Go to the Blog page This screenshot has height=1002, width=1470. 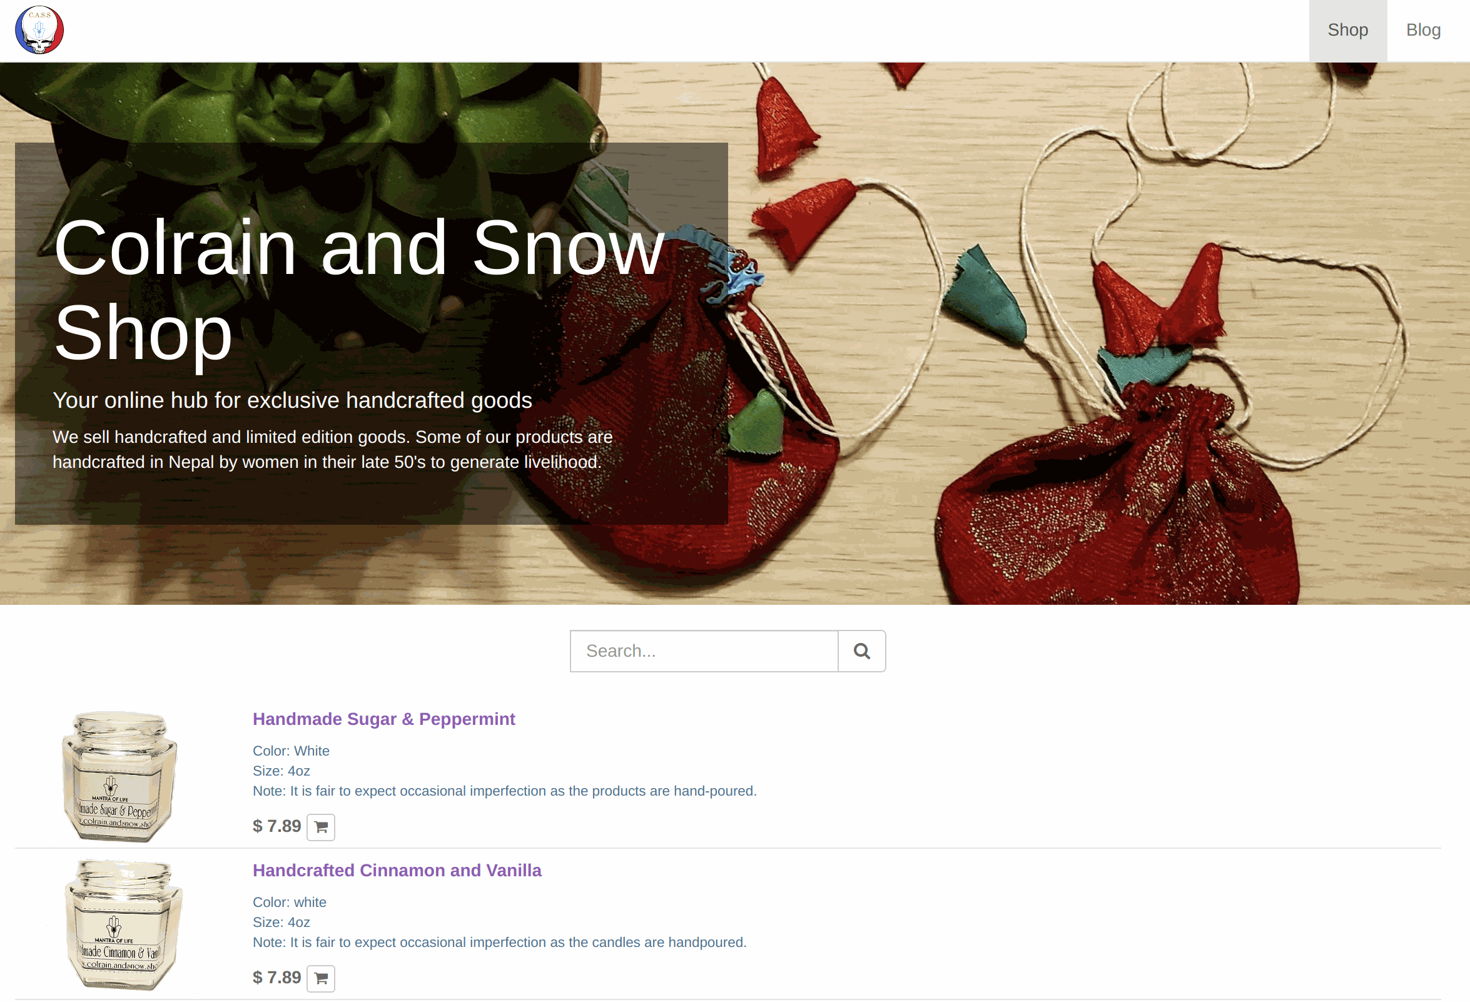[1423, 31]
